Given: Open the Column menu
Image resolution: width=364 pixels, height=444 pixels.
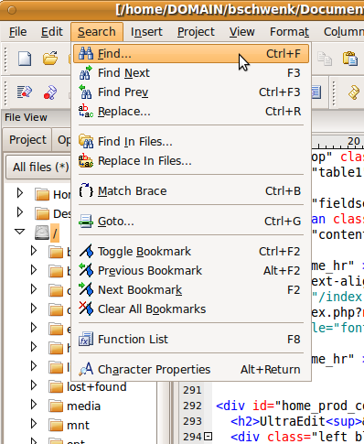Looking at the screenshot, I should pyautogui.click(x=344, y=32).
